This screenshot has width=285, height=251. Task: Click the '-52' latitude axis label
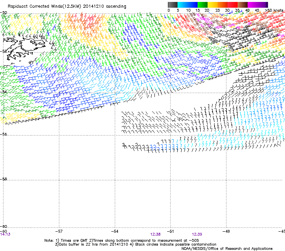point(3,51)
